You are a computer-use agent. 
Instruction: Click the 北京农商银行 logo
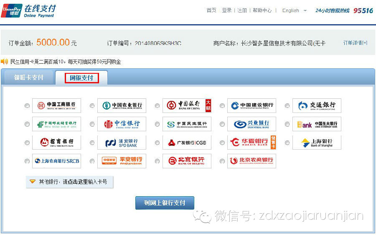pos(252,161)
